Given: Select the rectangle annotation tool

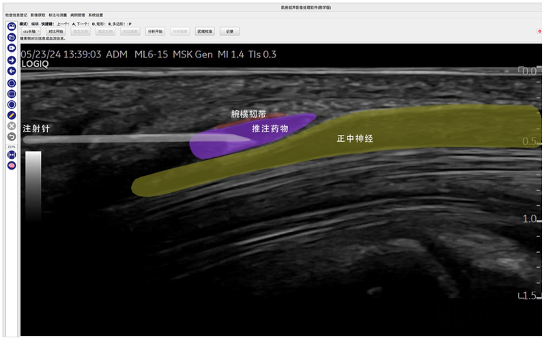Looking at the screenshot, I should [x=12, y=93].
